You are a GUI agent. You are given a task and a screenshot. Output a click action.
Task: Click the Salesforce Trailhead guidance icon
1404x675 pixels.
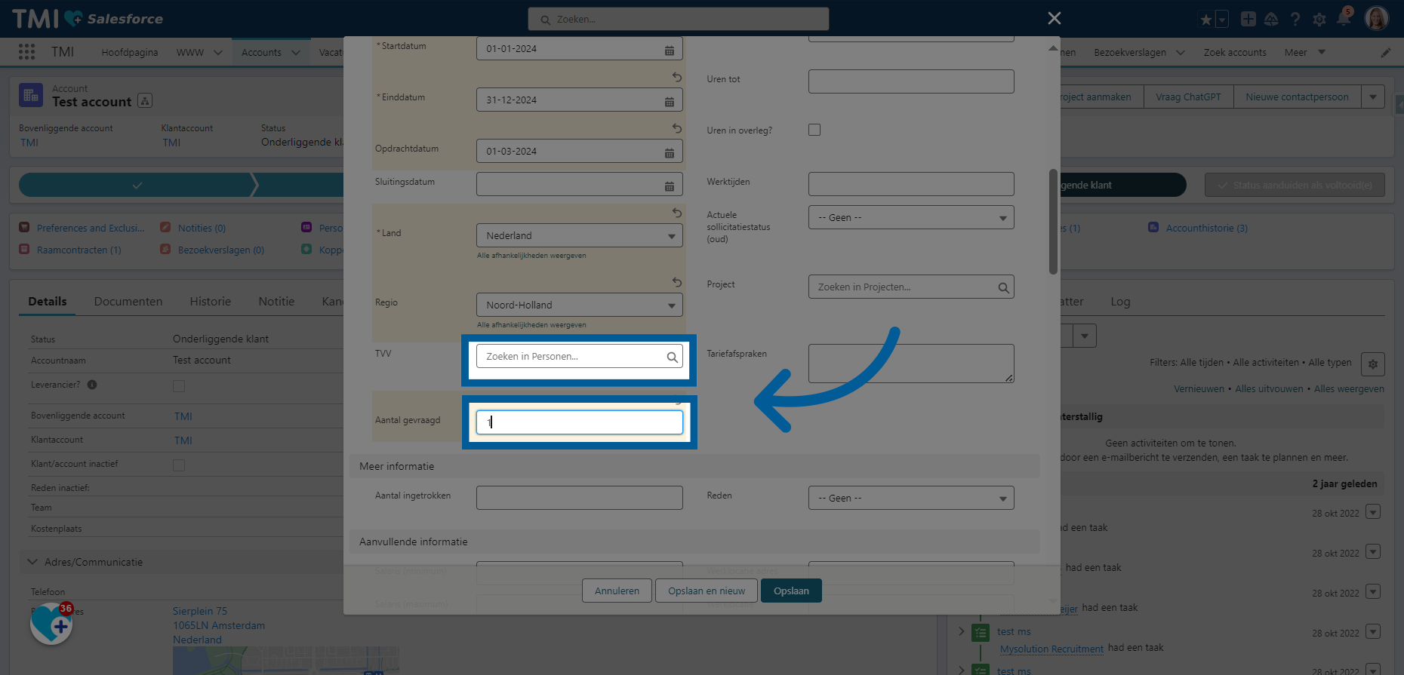pos(1271,19)
